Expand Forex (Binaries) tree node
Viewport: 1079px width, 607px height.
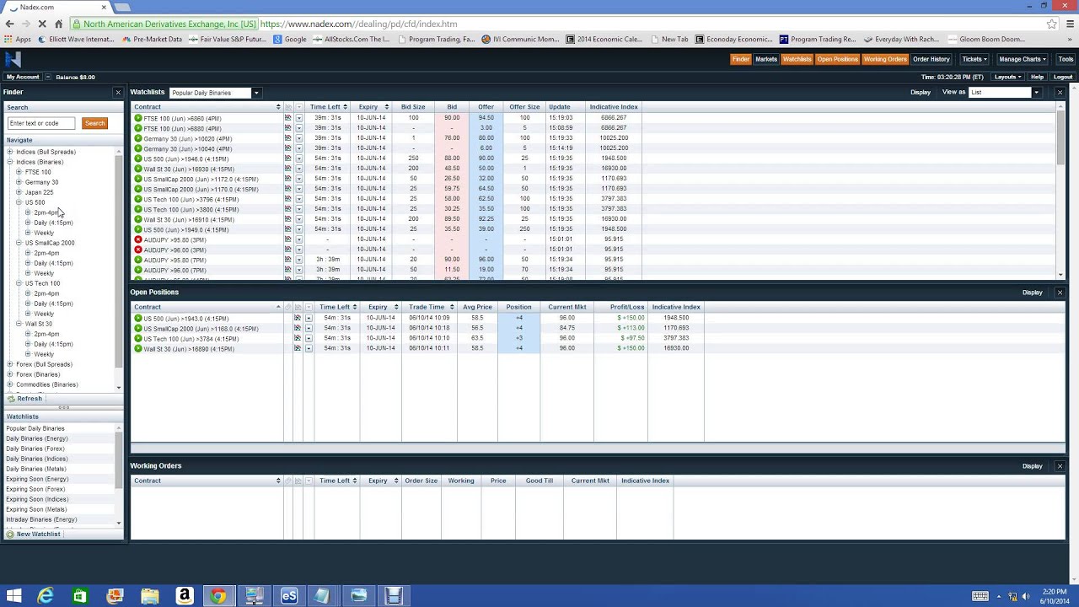[10, 374]
